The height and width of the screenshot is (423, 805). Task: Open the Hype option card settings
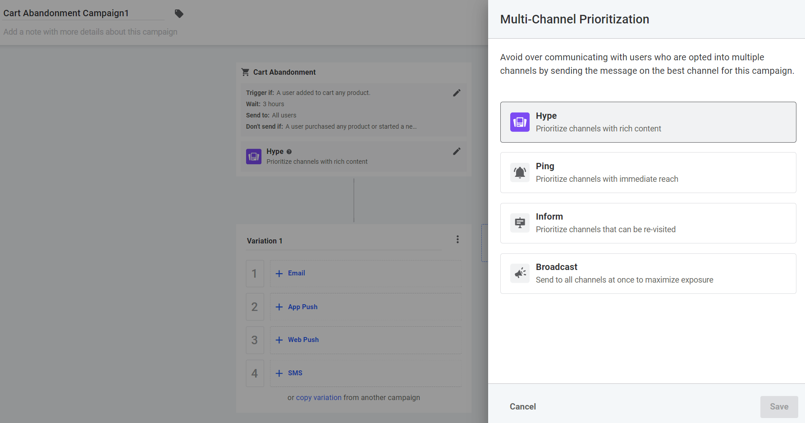pyautogui.click(x=648, y=122)
